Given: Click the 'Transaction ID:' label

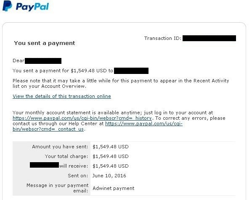Looking at the screenshot, I should (163, 38).
